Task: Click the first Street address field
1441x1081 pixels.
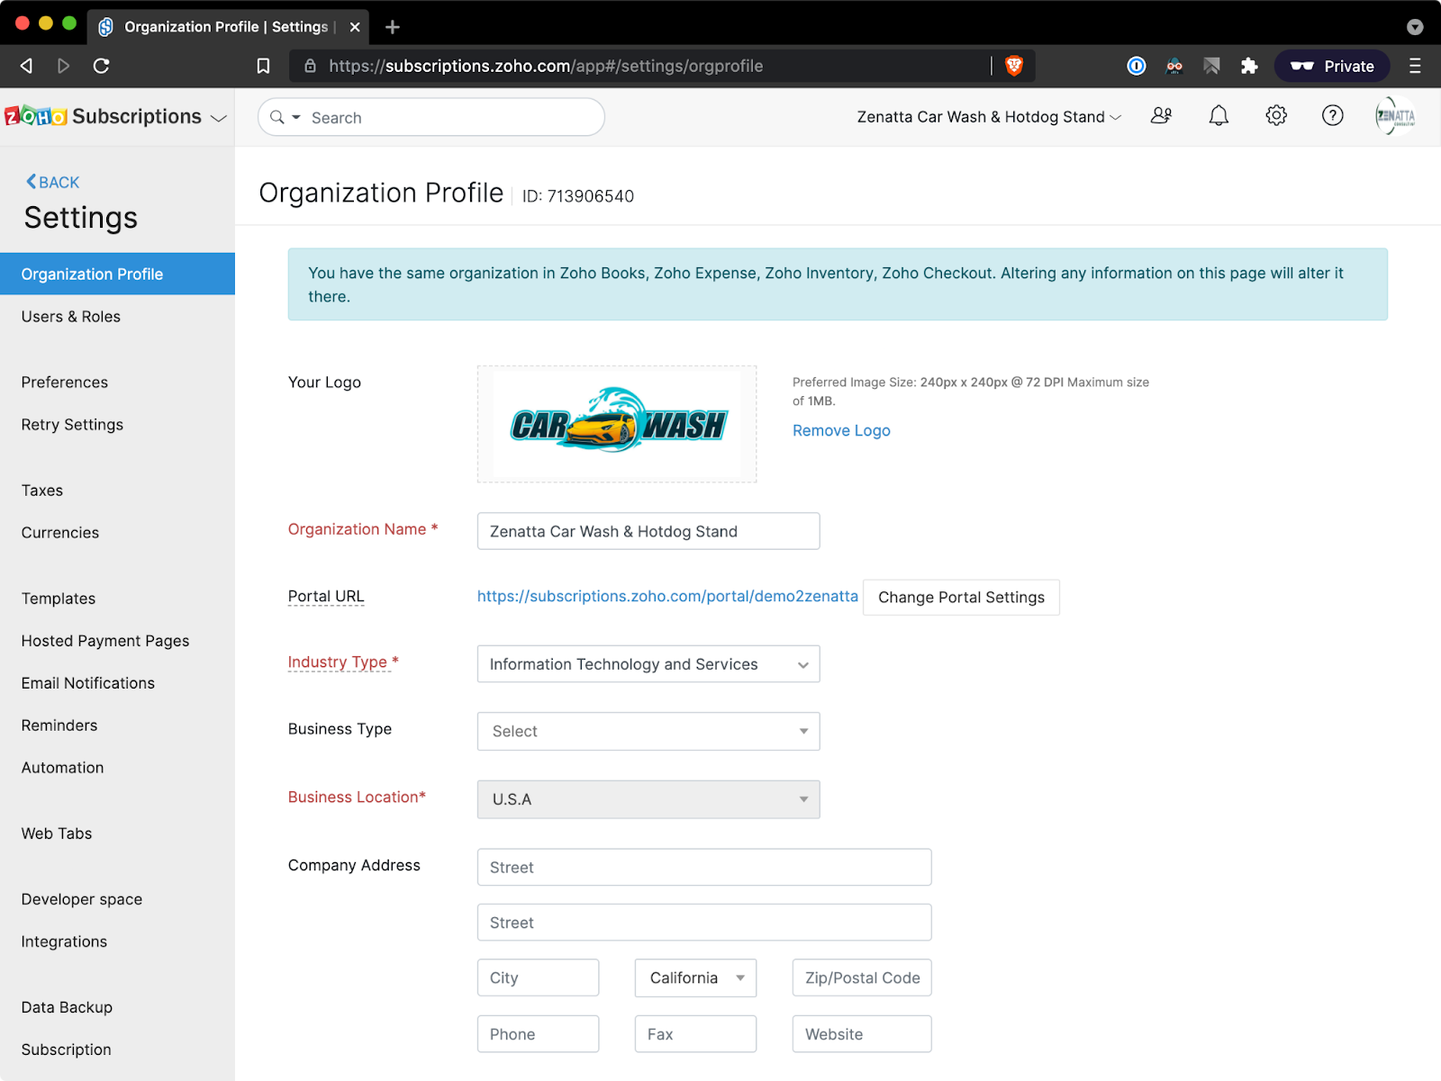Action: click(x=704, y=868)
